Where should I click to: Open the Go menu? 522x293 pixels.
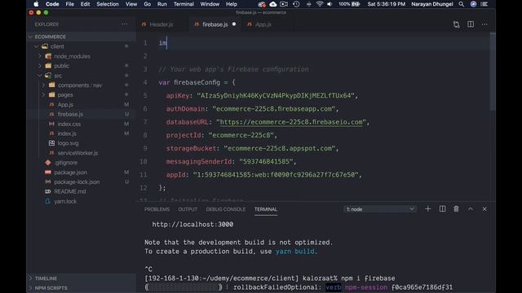147,4
